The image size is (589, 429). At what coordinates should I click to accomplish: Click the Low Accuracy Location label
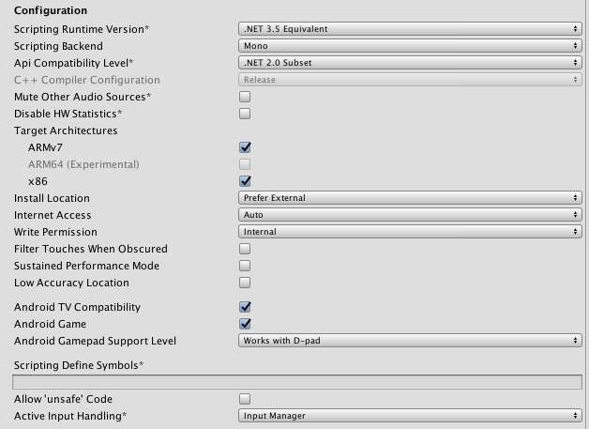[x=71, y=283]
